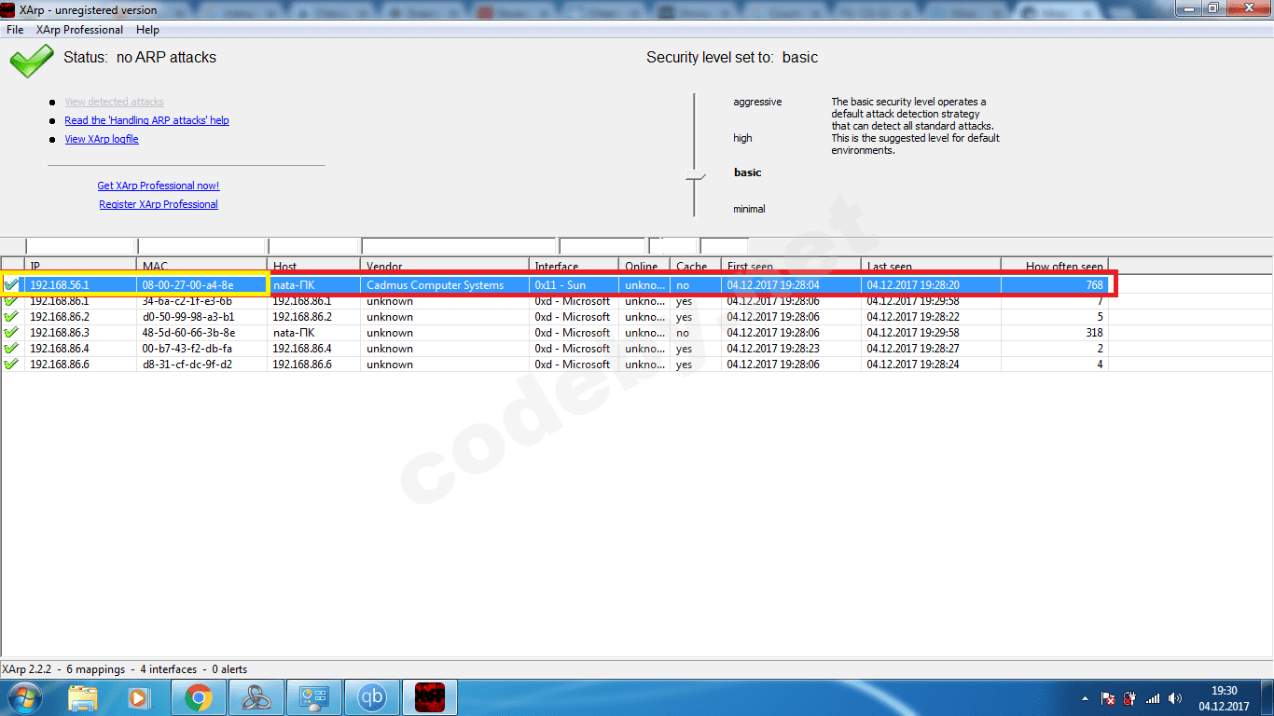Open Google Chrome from the taskbar
The height and width of the screenshot is (716, 1274).
coord(198,697)
